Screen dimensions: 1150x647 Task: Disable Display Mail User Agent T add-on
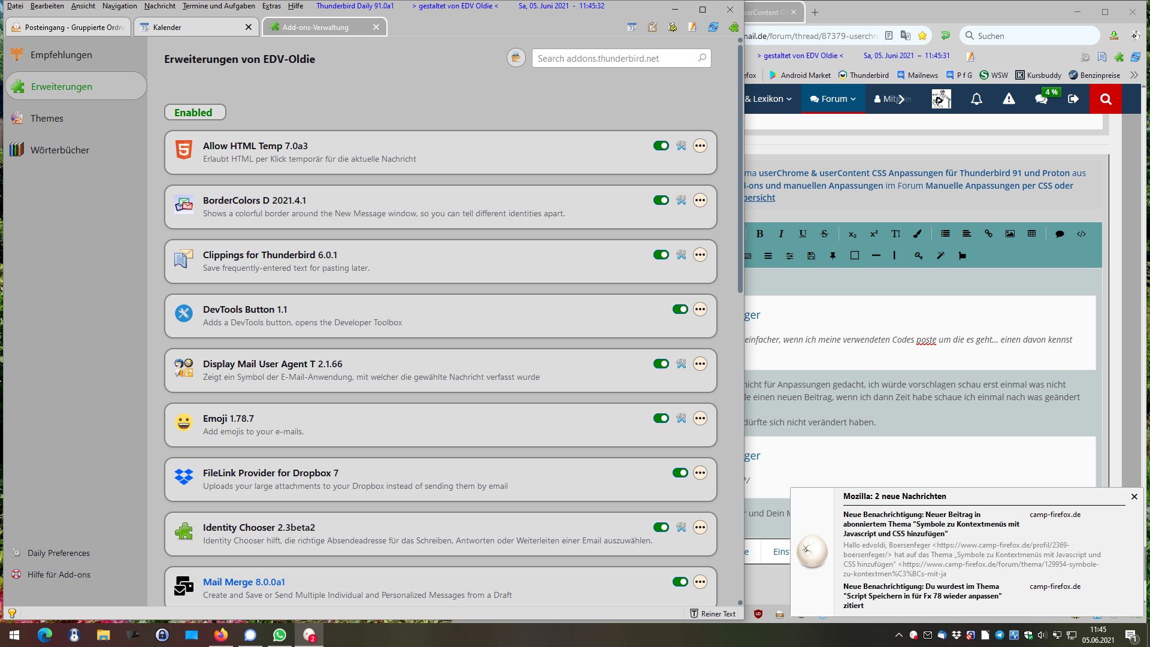pyautogui.click(x=661, y=364)
